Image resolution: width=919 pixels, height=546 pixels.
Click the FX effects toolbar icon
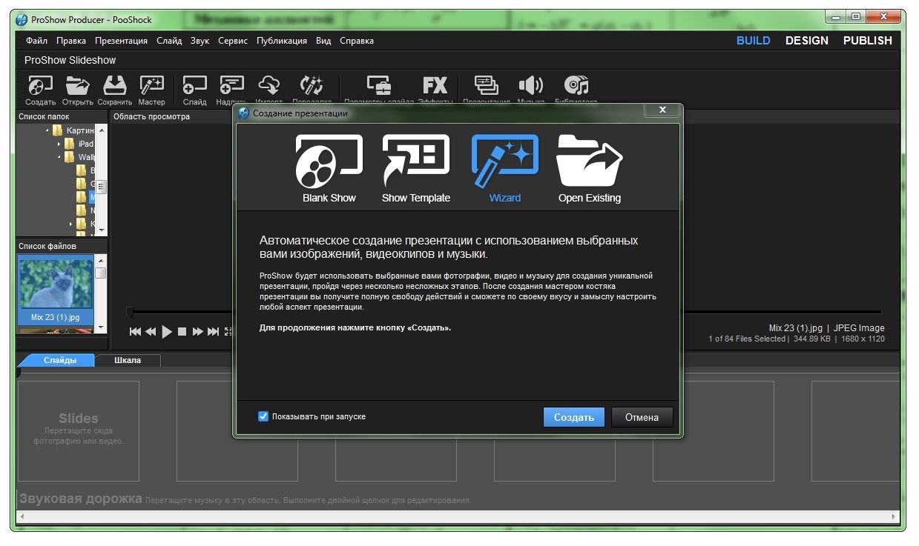[435, 85]
